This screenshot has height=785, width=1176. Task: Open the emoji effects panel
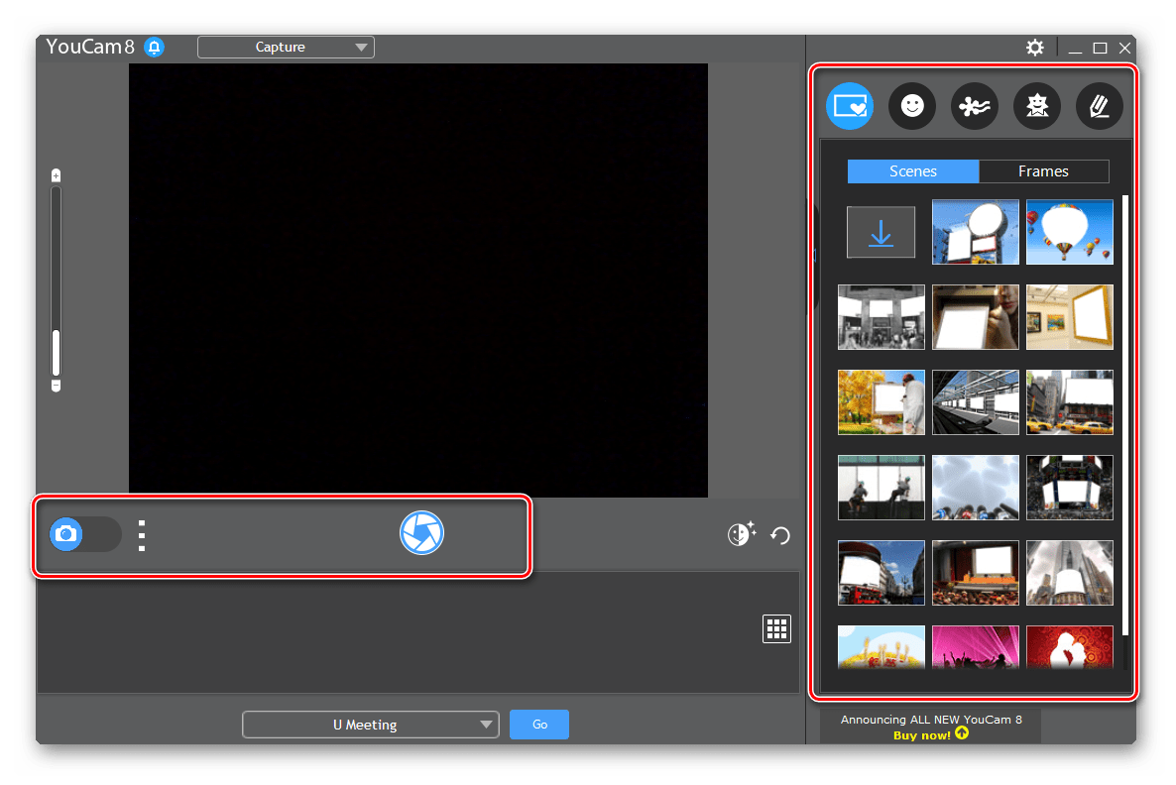click(x=911, y=106)
